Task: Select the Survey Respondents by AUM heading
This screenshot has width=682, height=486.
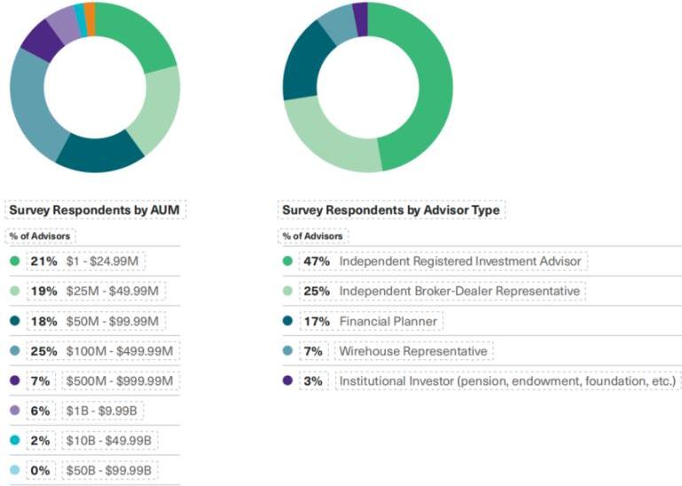Action: point(96,210)
